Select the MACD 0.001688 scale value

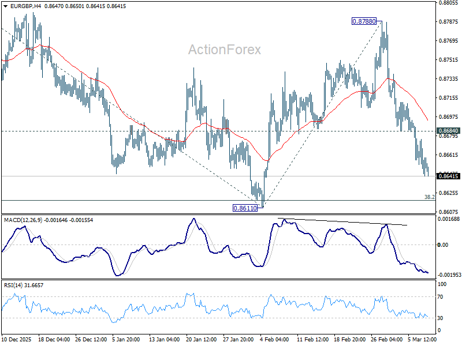click(x=449, y=219)
